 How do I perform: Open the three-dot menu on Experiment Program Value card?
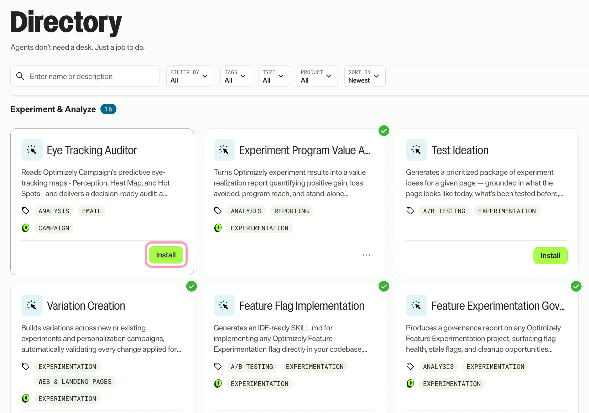tap(367, 255)
